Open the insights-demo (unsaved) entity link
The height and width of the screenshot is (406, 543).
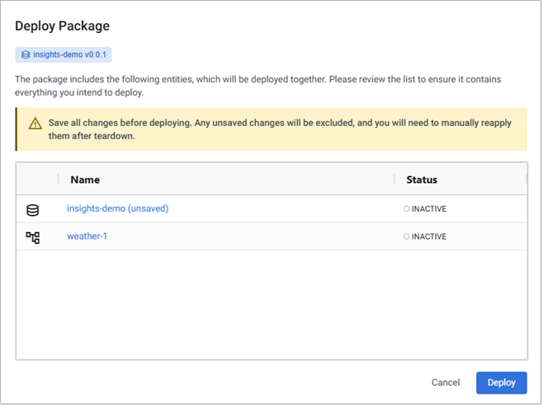(x=117, y=209)
